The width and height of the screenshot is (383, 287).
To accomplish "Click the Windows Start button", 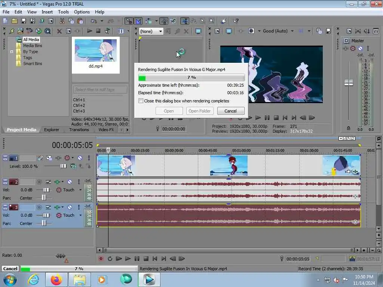I will point(10,280).
